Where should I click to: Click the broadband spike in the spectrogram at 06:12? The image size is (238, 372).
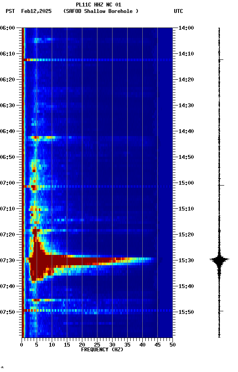tap(97, 60)
